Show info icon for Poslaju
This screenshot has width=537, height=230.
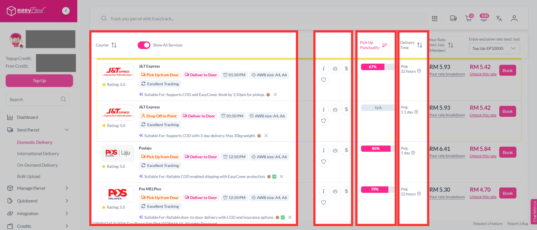[323, 150]
